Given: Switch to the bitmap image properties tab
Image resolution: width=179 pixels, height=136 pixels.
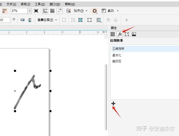Looking at the screenshot, I should click(134, 34).
